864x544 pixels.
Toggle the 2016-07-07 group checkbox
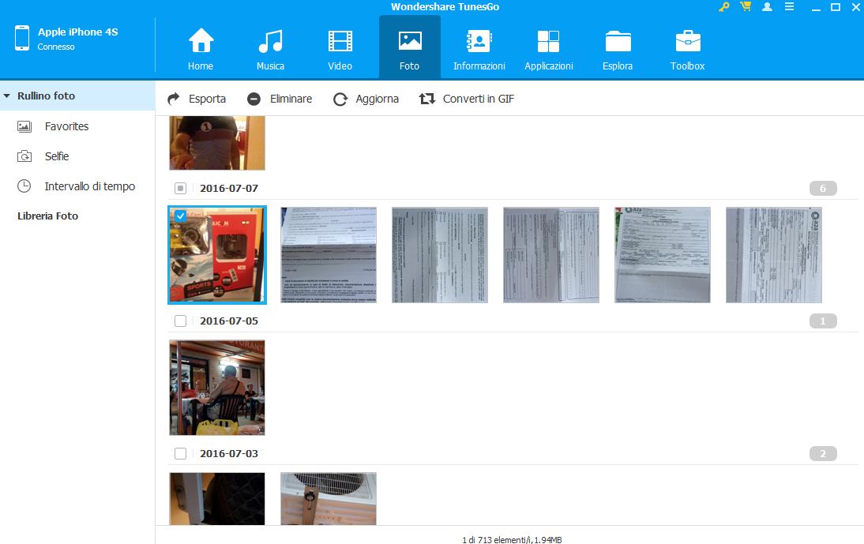(x=180, y=188)
